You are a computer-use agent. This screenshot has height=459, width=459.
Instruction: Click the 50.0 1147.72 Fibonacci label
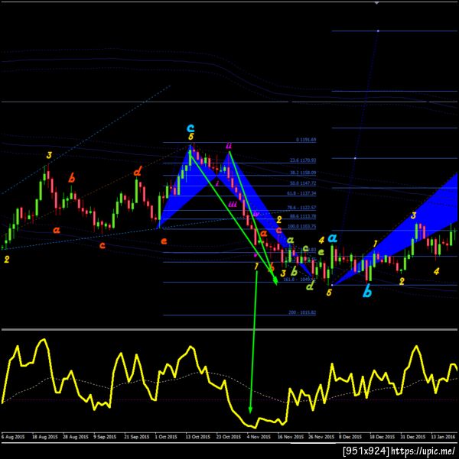pyautogui.click(x=303, y=183)
